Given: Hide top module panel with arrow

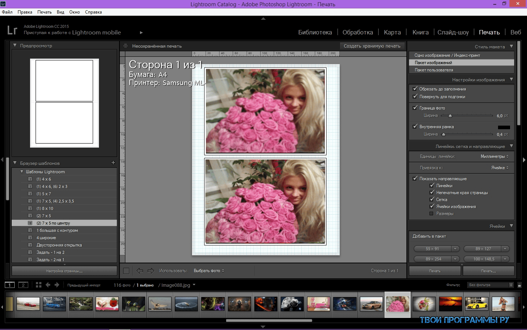Looking at the screenshot, I should [263, 19].
